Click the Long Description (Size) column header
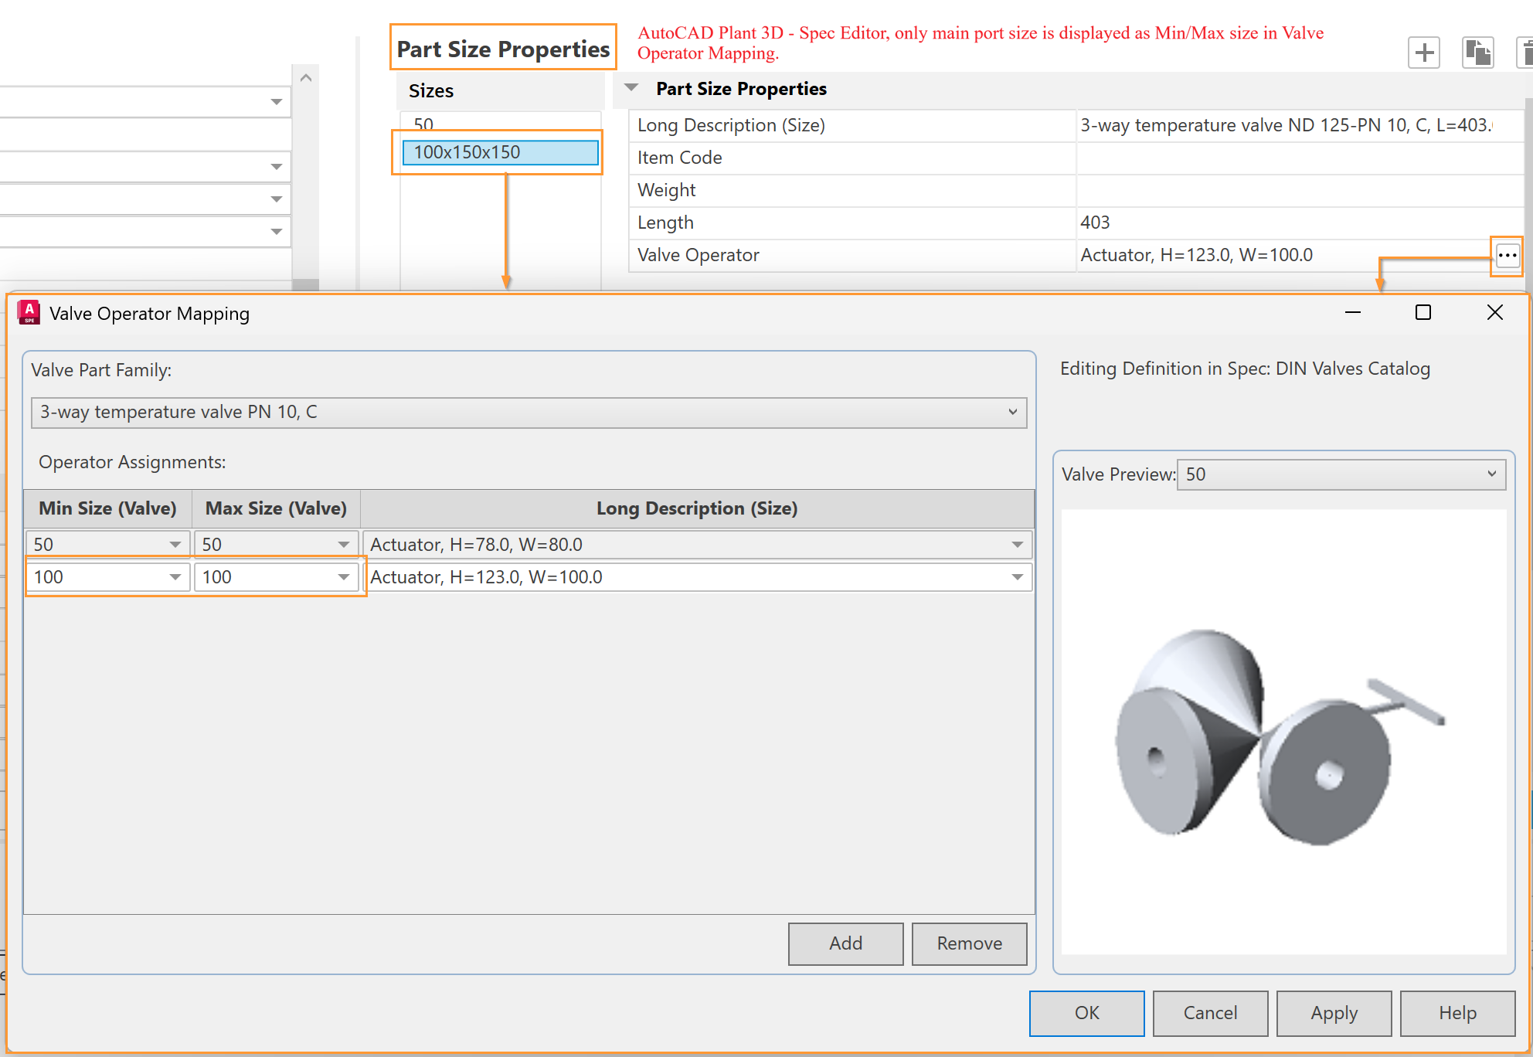Screen dimensions: 1533x1057 (697, 508)
